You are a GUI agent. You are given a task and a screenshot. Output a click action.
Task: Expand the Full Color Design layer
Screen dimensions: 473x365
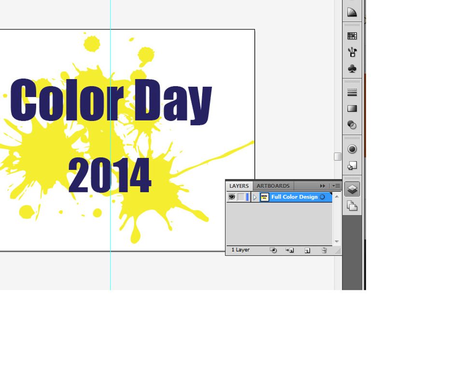point(255,197)
